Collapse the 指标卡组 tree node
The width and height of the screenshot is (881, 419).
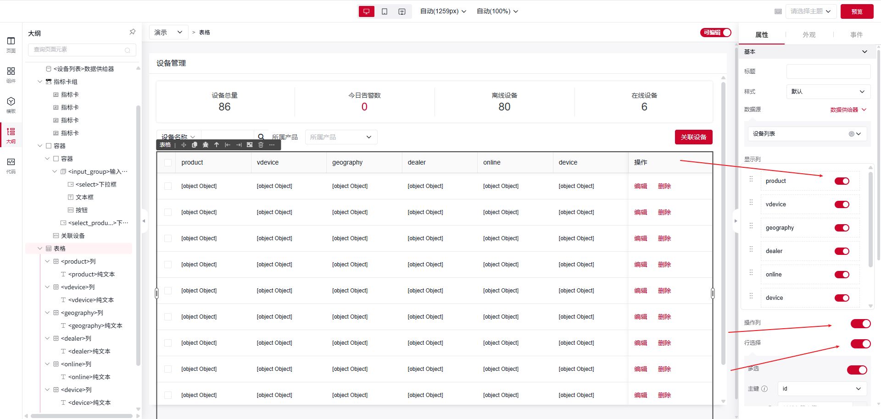pyautogui.click(x=40, y=82)
